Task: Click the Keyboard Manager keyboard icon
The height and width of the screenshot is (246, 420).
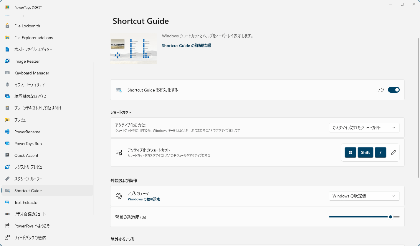Action: pyautogui.click(x=7, y=73)
